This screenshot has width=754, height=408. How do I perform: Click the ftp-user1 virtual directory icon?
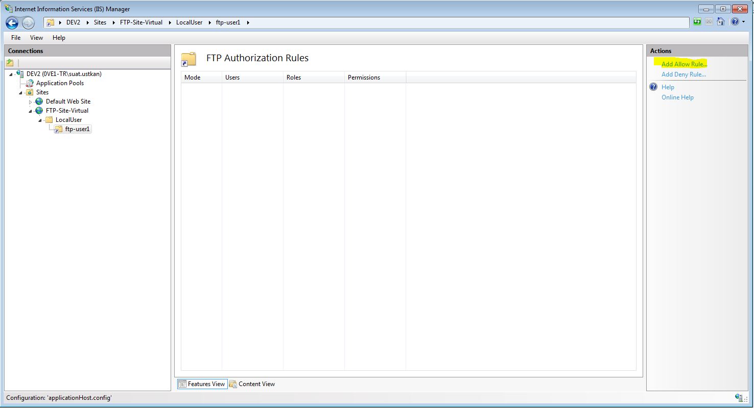point(59,129)
